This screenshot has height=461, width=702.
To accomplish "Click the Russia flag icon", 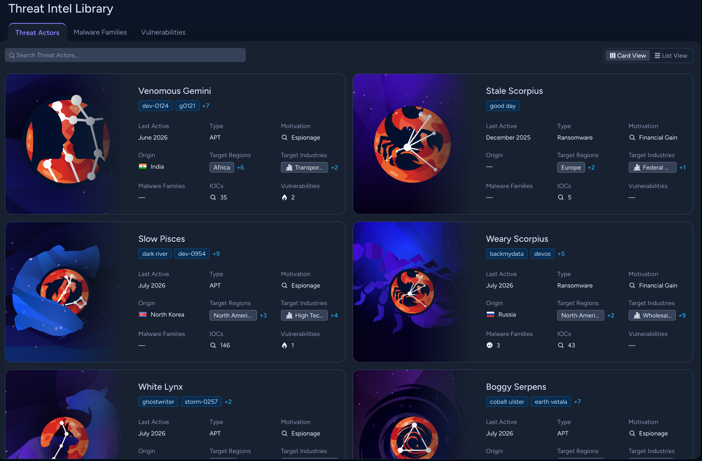I will click(491, 314).
